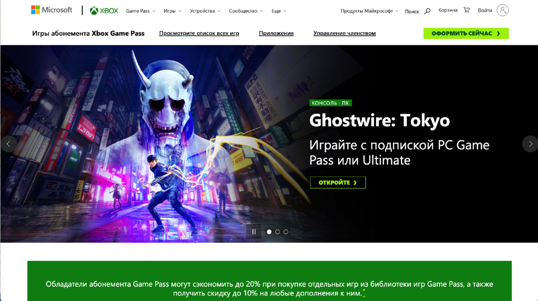Viewport: 538px width, 301px height.
Task: Open the Приложения link
Action: (x=276, y=33)
